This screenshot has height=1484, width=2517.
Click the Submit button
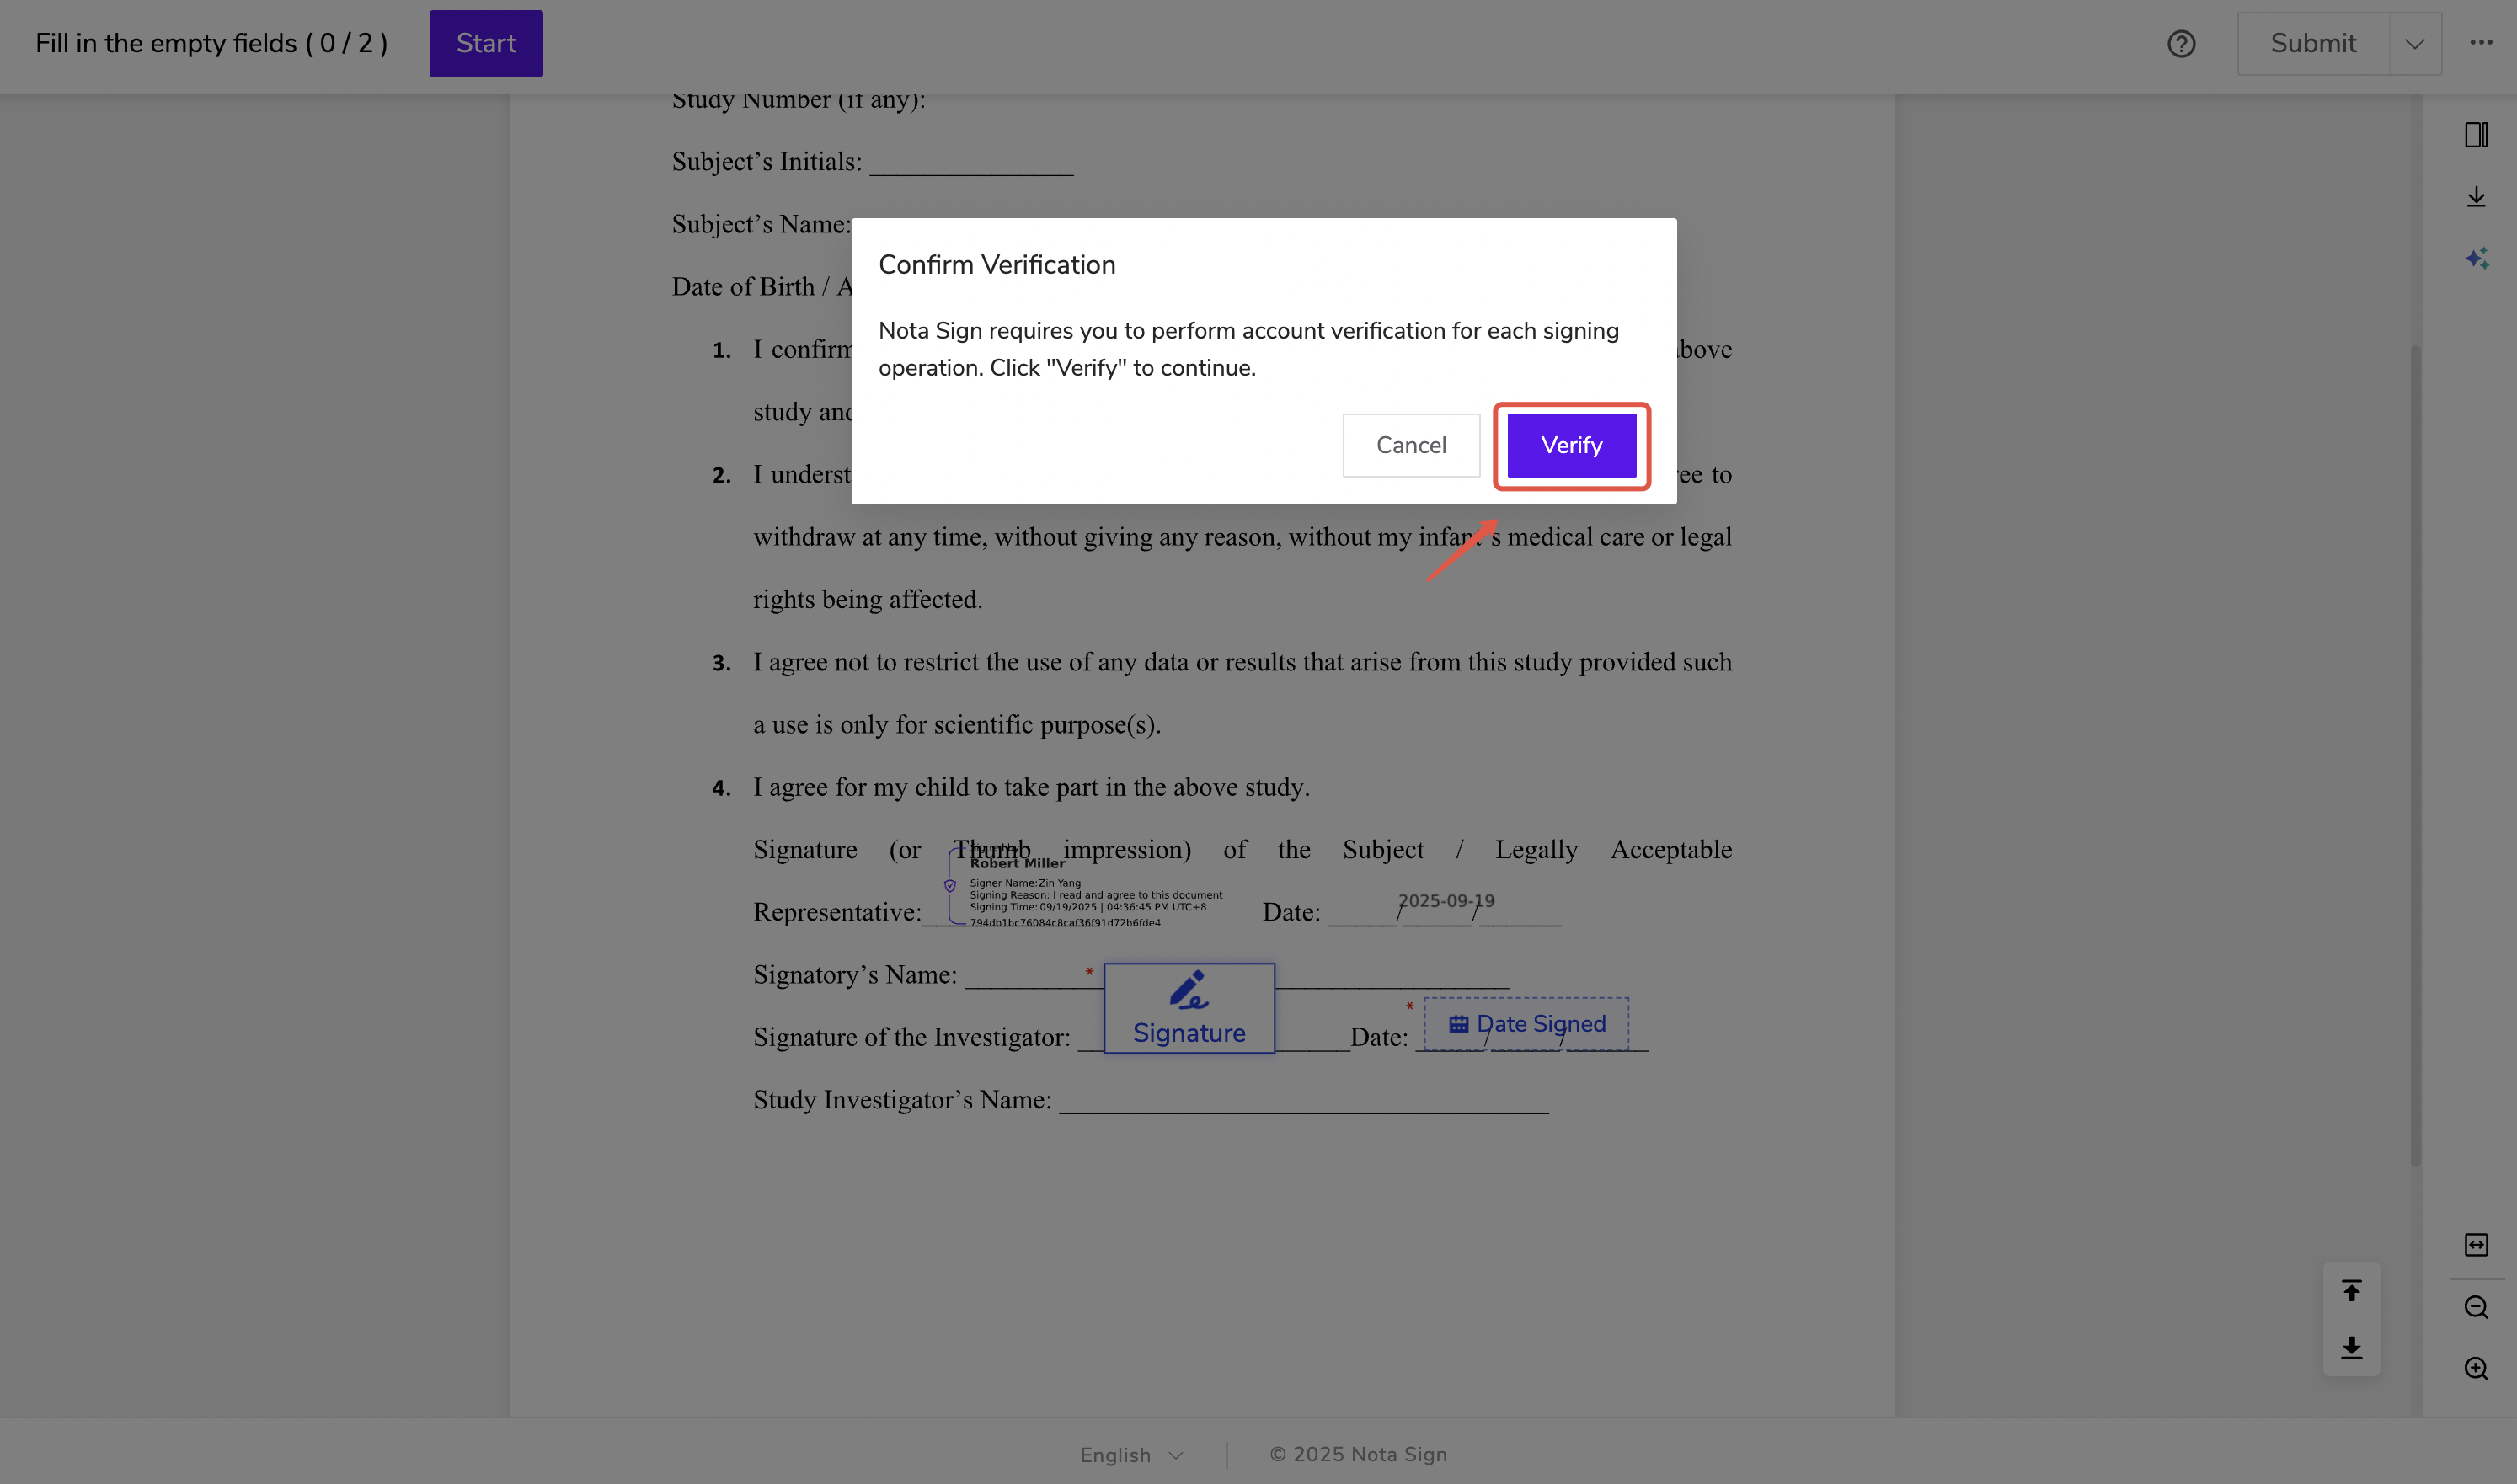(x=2312, y=43)
